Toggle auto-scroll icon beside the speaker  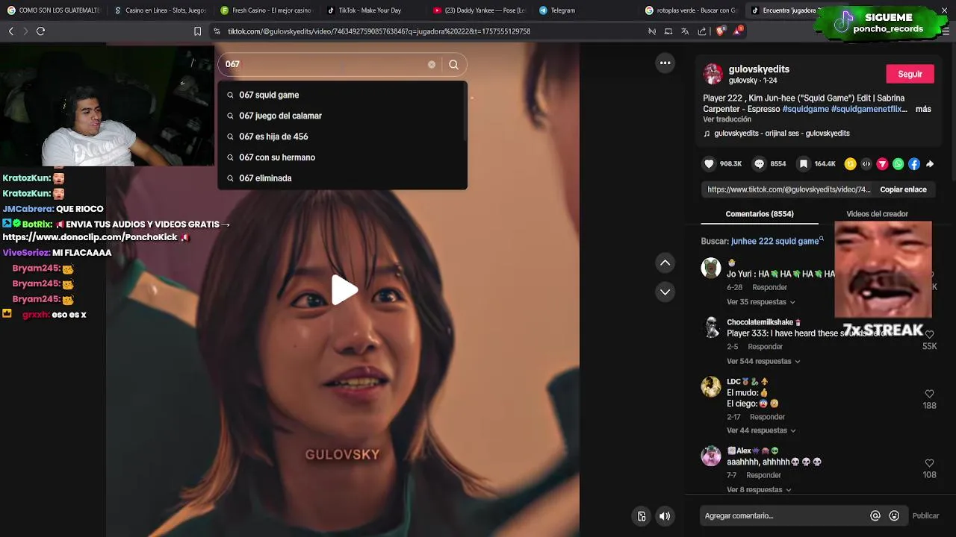(641, 516)
